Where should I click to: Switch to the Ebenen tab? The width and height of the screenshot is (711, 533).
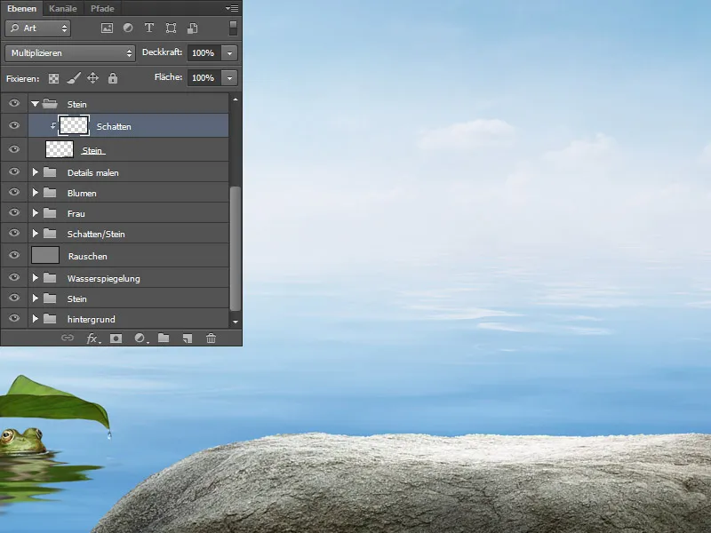pos(21,8)
